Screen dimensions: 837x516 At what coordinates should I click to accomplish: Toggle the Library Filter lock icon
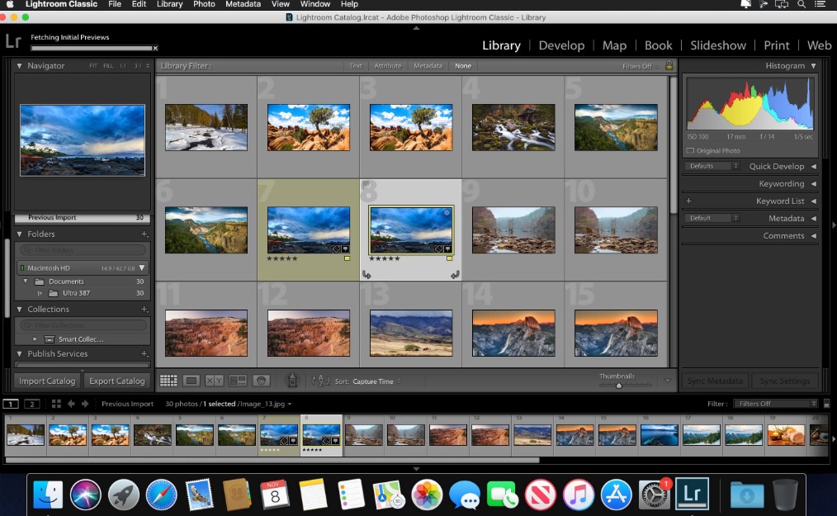click(x=669, y=66)
